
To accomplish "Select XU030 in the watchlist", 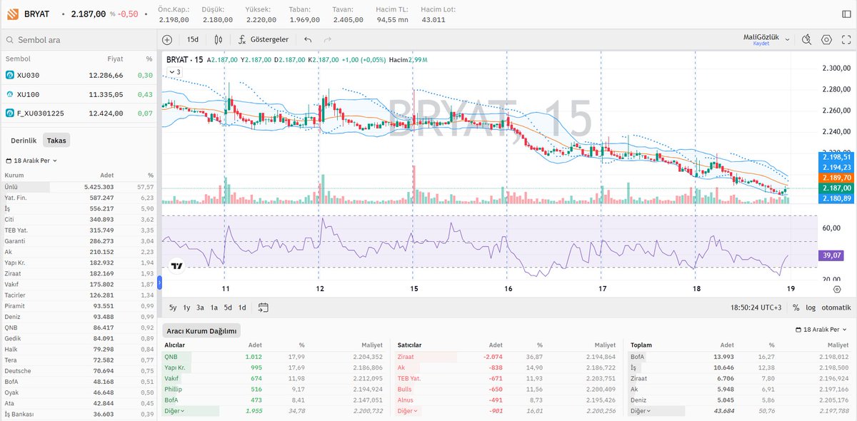I will point(78,75).
